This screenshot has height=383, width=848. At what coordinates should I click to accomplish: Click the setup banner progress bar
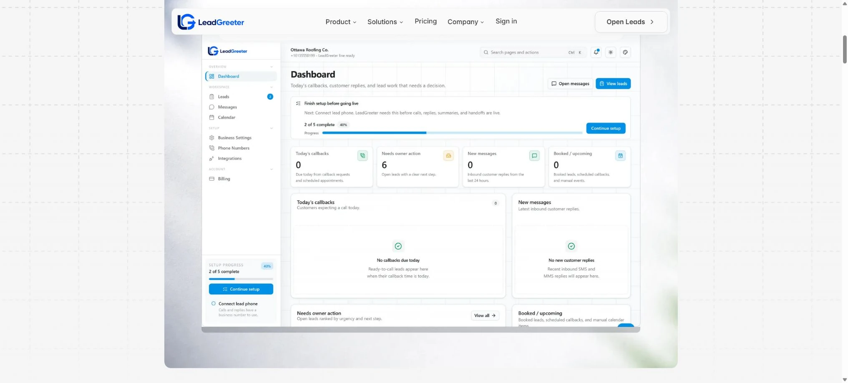(452, 133)
